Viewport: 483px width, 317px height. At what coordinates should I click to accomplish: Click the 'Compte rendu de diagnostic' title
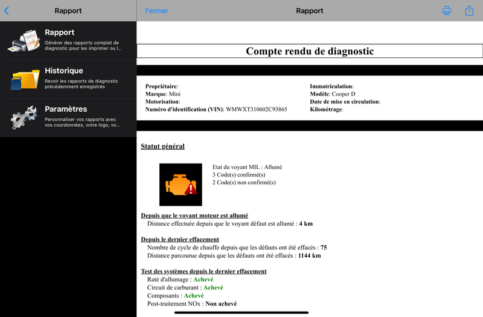(310, 51)
